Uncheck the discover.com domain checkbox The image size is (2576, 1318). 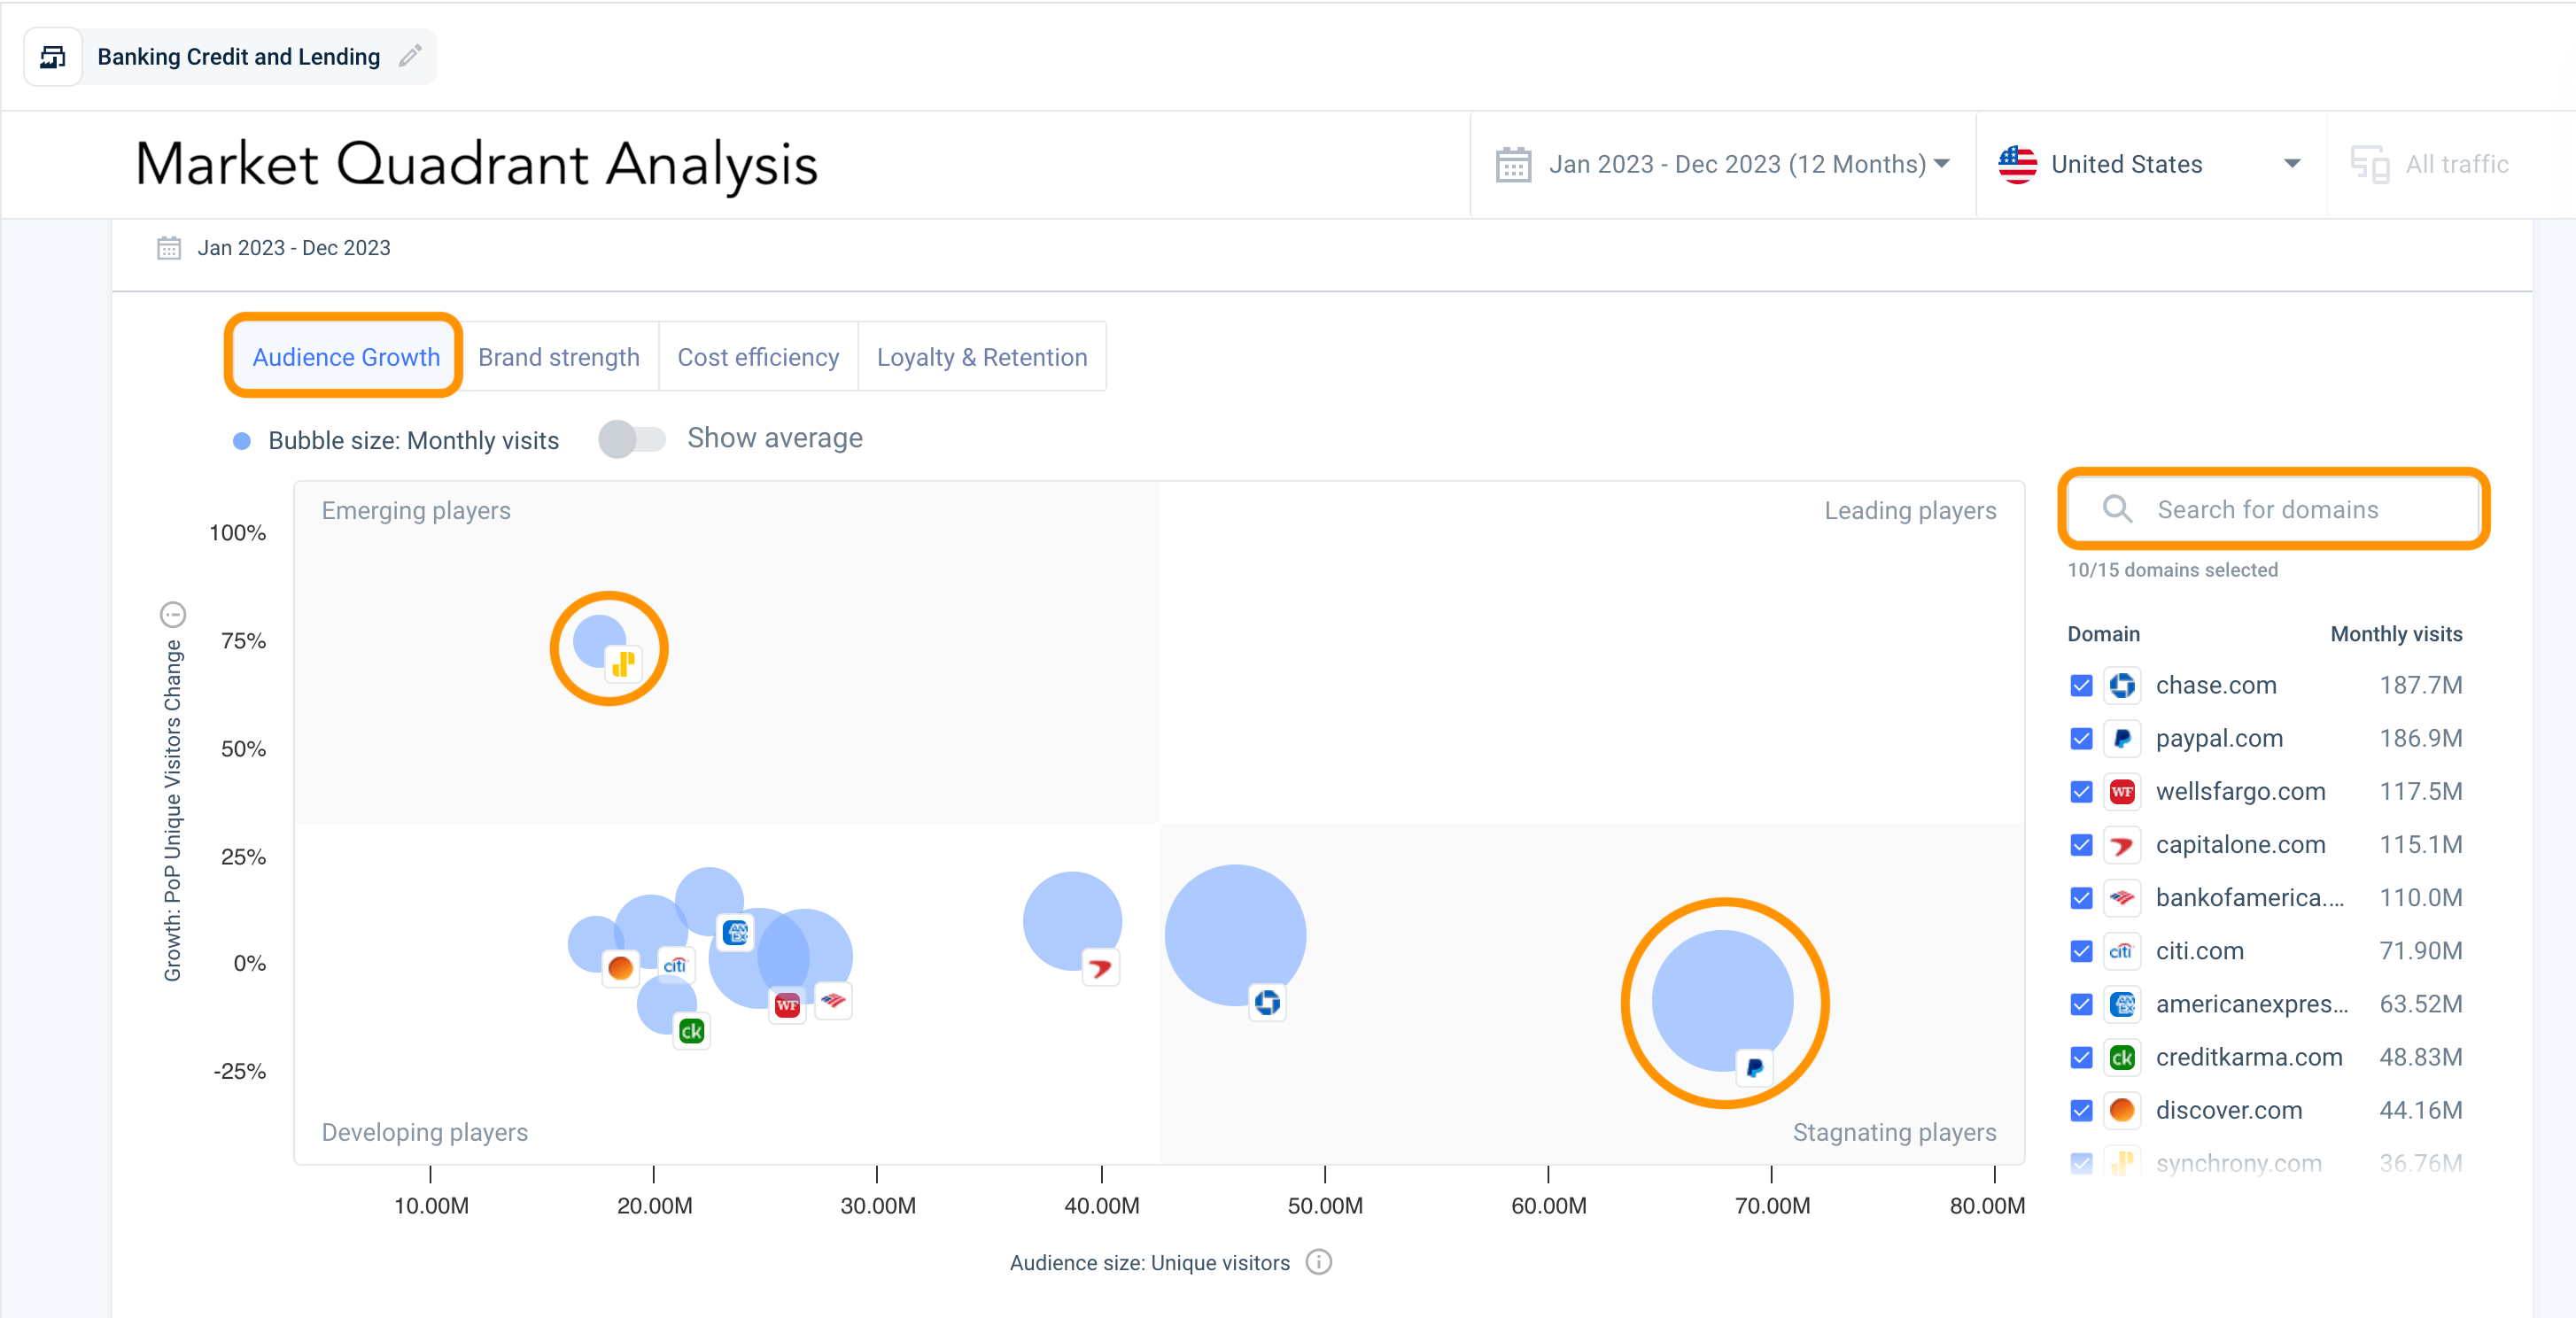(x=2081, y=1110)
